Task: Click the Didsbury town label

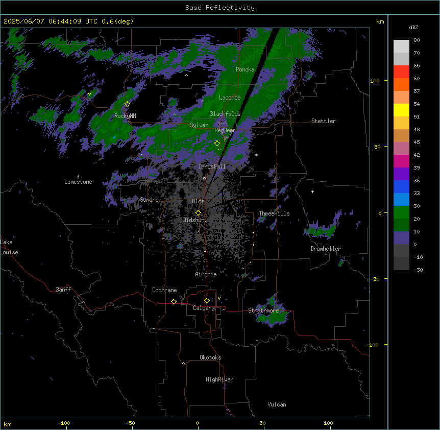Action: click(x=195, y=220)
